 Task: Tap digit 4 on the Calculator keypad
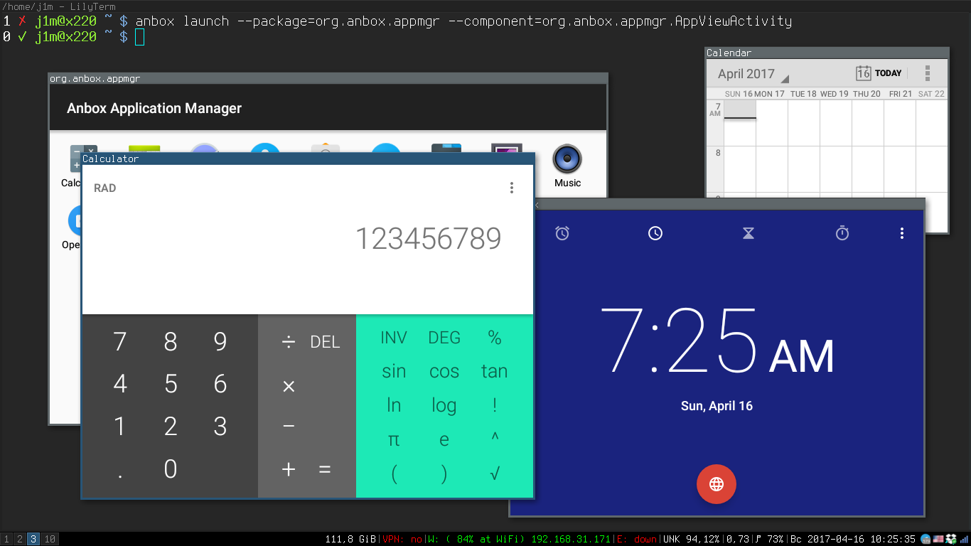[x=120, y=385]
